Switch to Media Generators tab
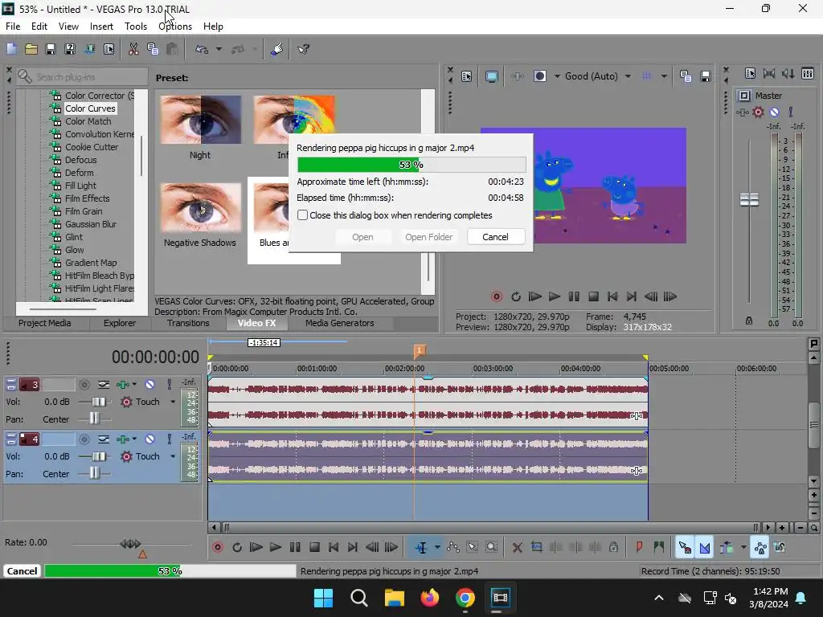Viewport: 823px width, 617px height. tap(340, 323)
